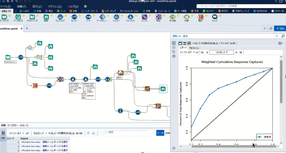Select the 集計 (Summarize) tool in palette
Image resolution: width=286 pixels, height=153 pixels.
201,18
